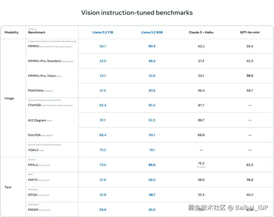Select the Claude 3 – Haiku column header
This screenshot has width=274, height=217.
click(201, 32)
